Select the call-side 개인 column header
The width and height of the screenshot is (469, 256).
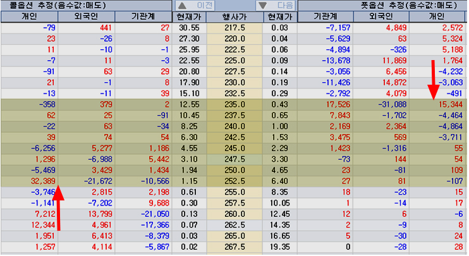coord(29,16)
